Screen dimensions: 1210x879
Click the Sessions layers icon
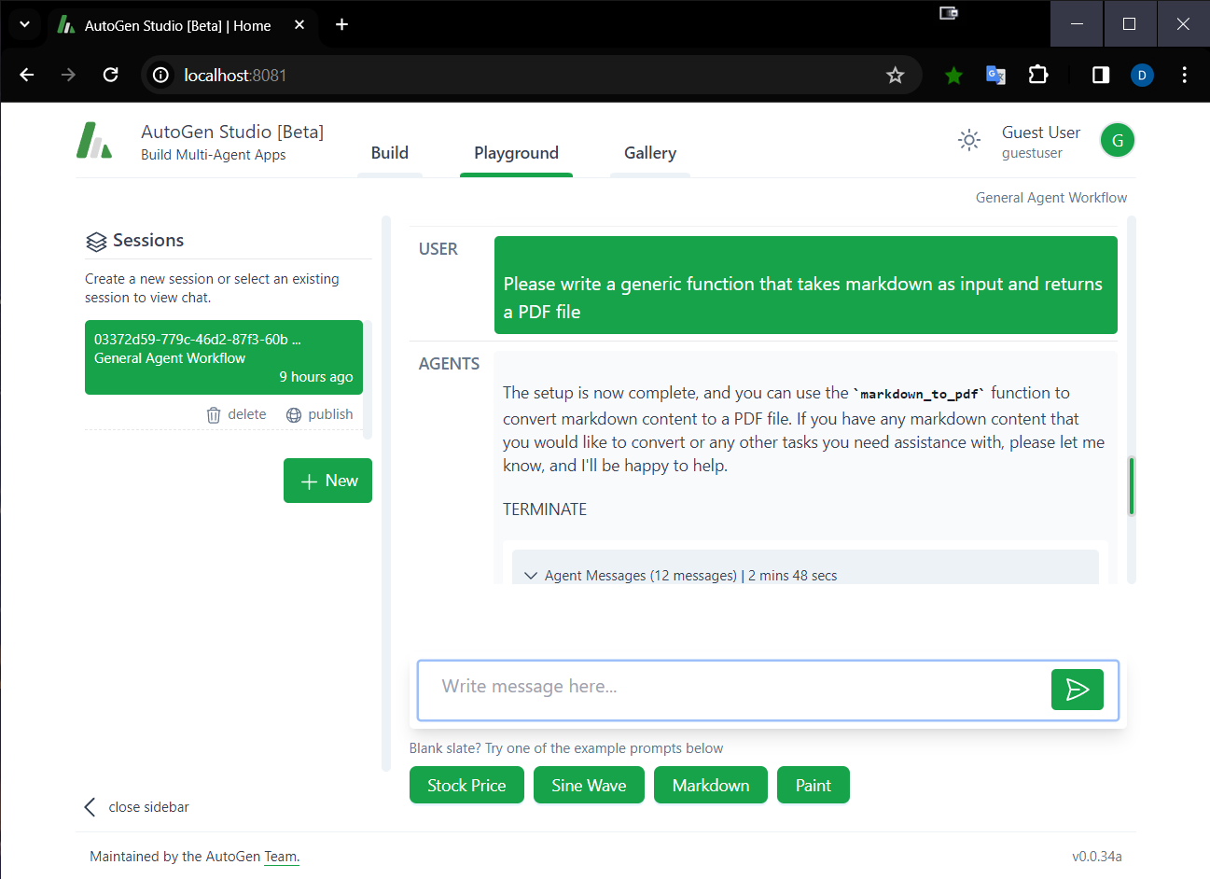point(96,242)
